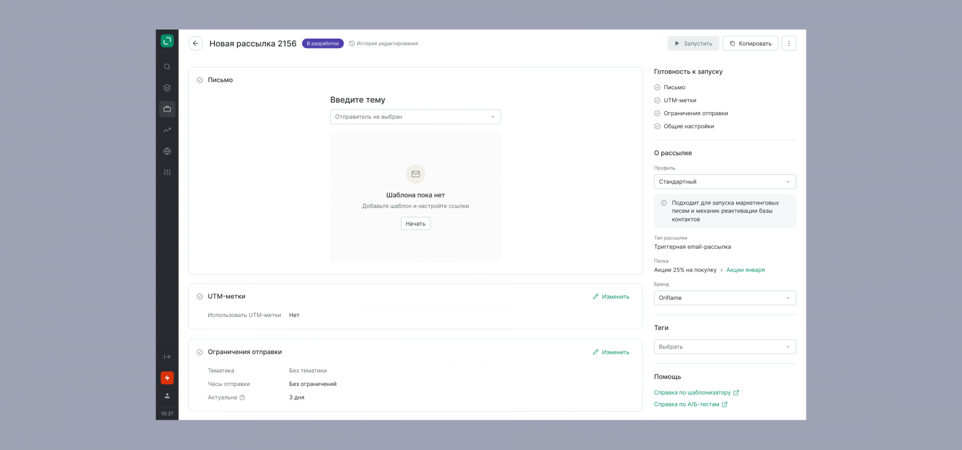
Task: Click the check icon next to Общие настройки
Action: [657, 126]
